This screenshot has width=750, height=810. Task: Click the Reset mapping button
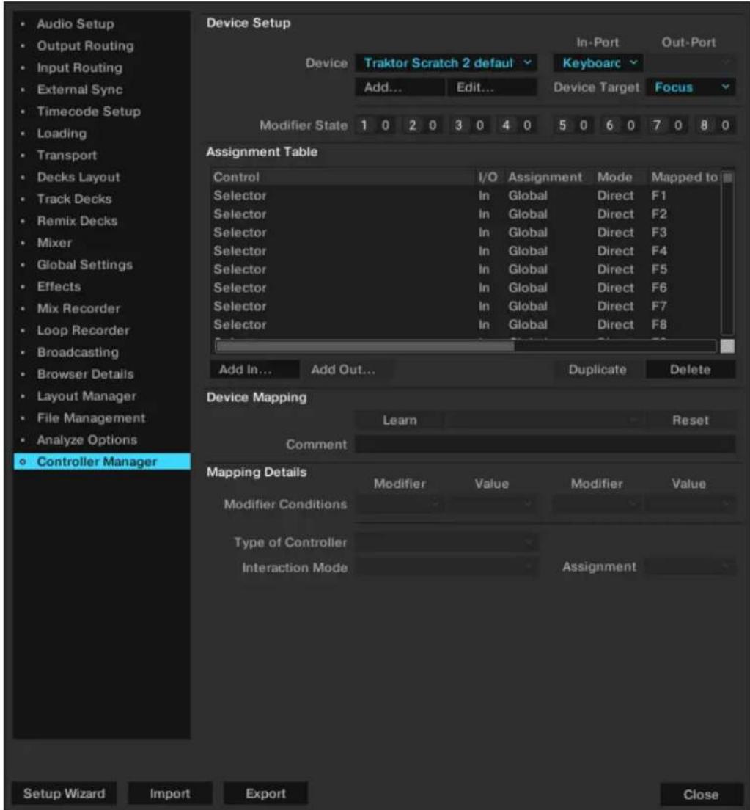(691, 420)
